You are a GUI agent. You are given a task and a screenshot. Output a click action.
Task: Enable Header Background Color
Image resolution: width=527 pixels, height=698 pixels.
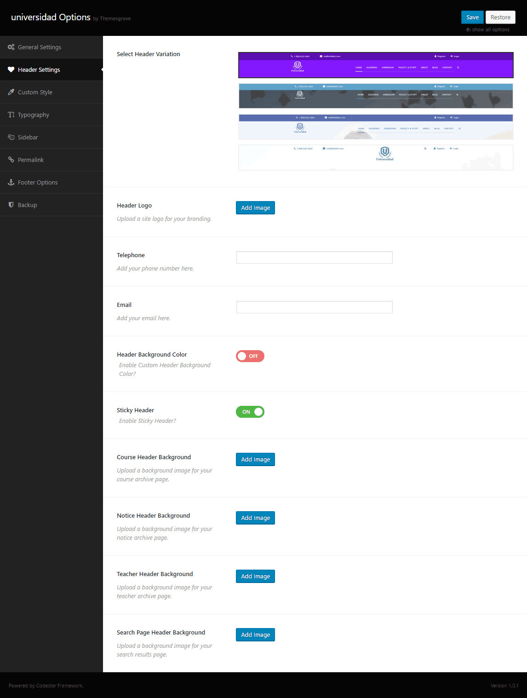[x=250, y=356]
